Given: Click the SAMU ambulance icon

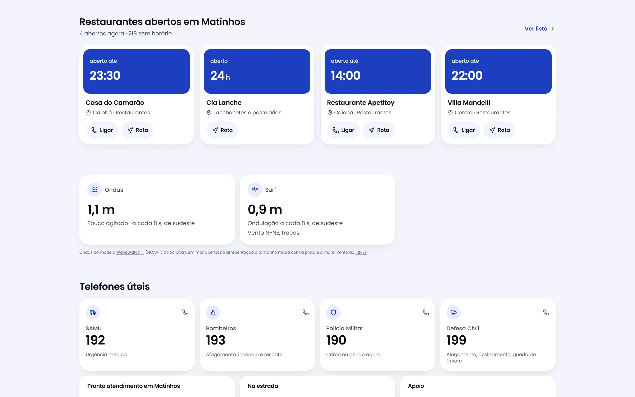Looking at the screenshot, I should (x=93, y=313).
